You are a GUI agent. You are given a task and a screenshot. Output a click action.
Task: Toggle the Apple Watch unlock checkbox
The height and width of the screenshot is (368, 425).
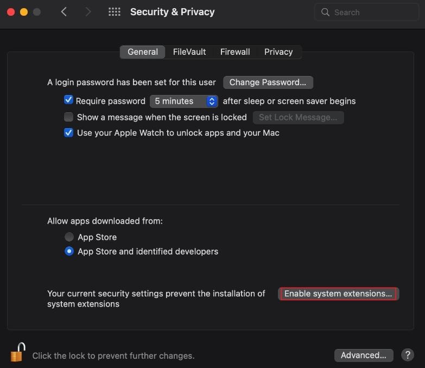click(x=68, y=132)
